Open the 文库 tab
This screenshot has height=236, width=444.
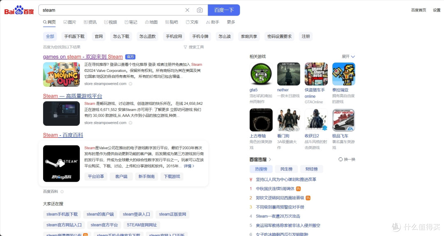[192, 22]
